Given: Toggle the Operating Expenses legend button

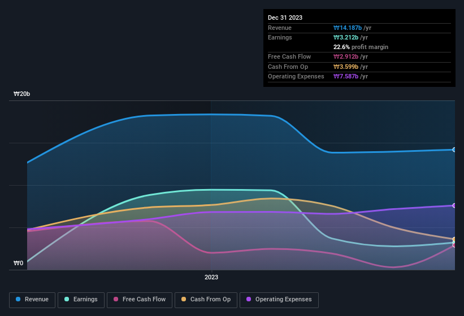Looking at the screenshot, I should tap(279, 300).
